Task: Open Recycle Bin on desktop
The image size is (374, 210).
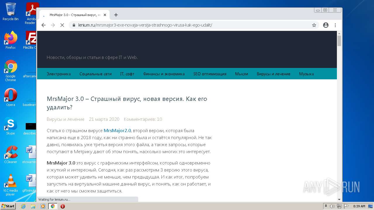Action: [x=11, y=12]
